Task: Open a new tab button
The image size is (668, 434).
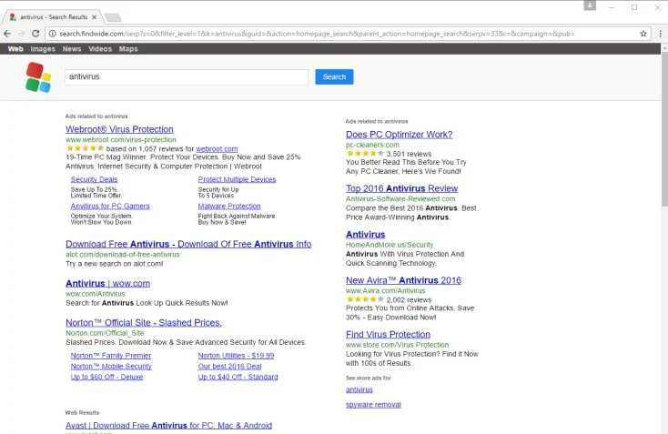Action: click(113, 17)
